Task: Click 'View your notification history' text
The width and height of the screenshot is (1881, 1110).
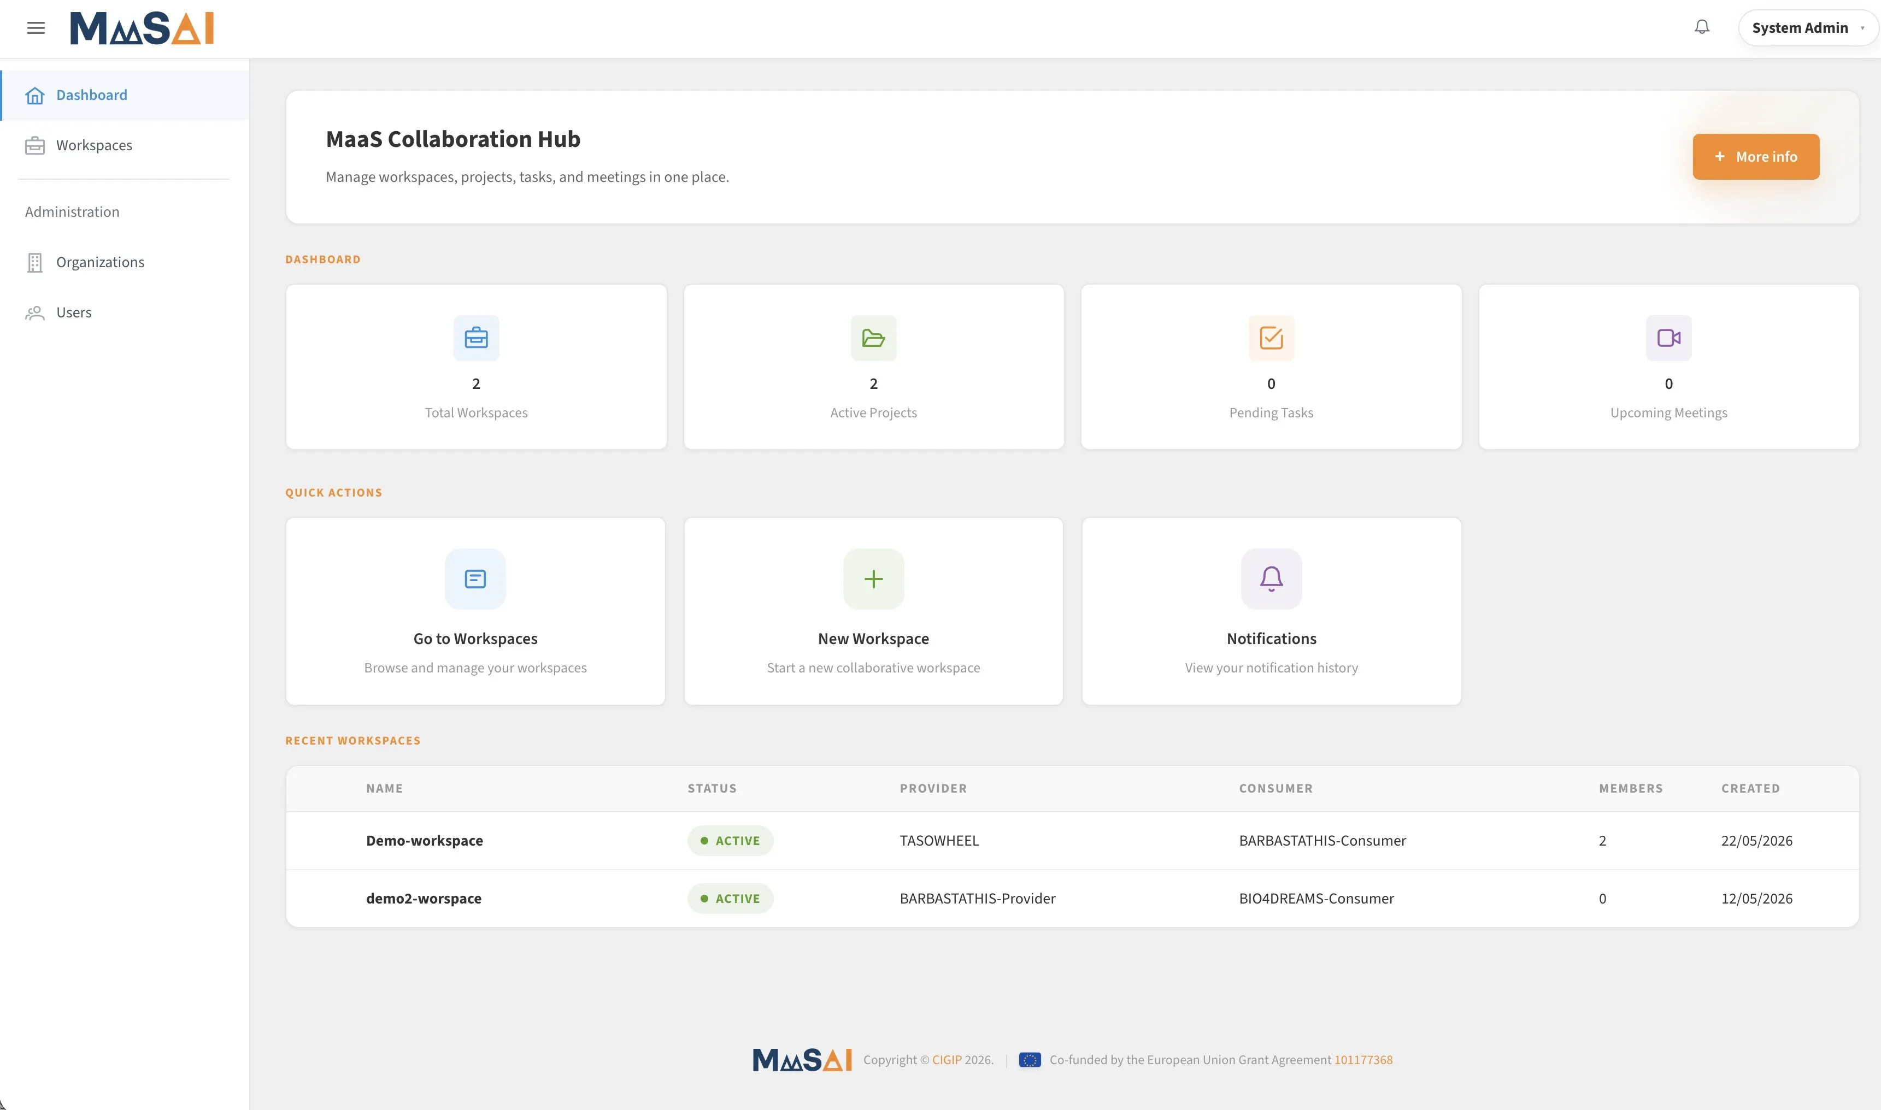Action: tap(1271, 668)
